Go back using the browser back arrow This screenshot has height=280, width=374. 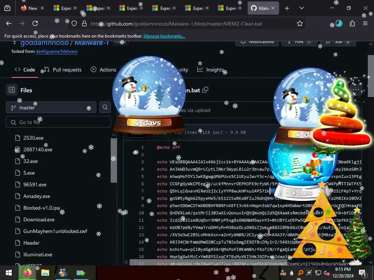tap(9, 23)
